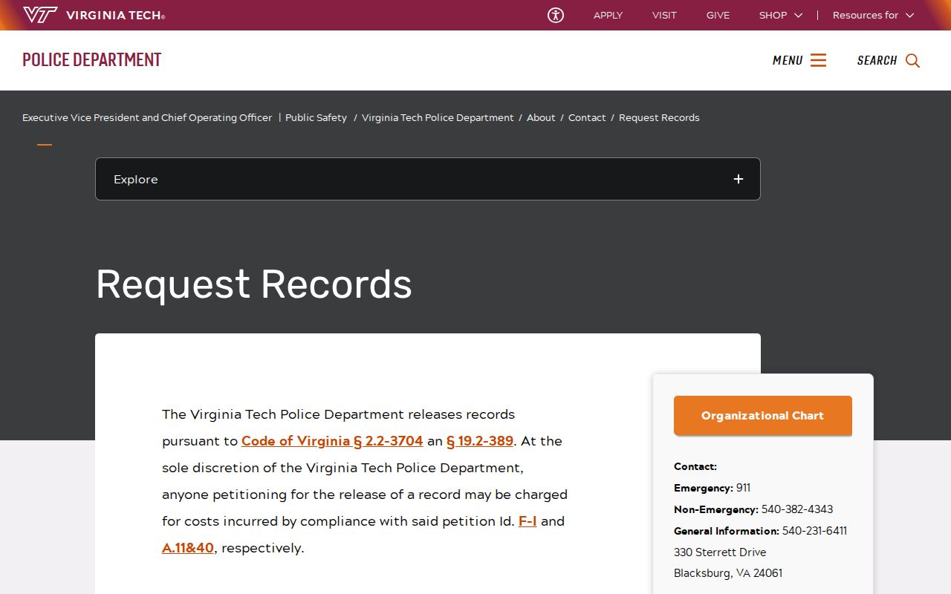The height and width of the screenshot is (594, 951).
Task: Open Executive Vice President breadcrumb
Action: (147, 117)
